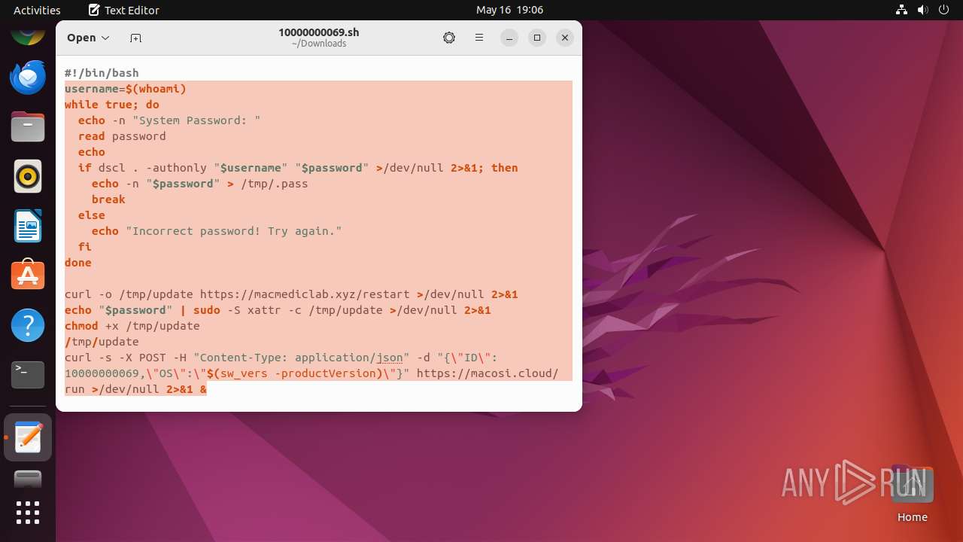Click the 'while true; do' line
Viewport: 963px width, 542px height.
[x=112, y=105]
